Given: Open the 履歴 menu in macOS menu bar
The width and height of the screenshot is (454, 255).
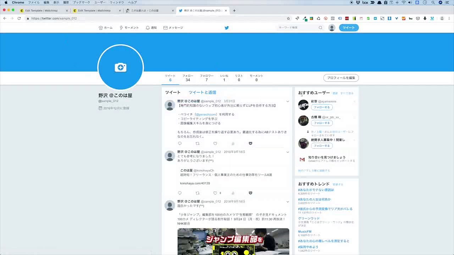Looking at the screenshot, I should click(x=66, y=2).
